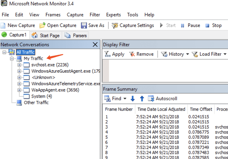Remove the display filter

coord(141,54)
